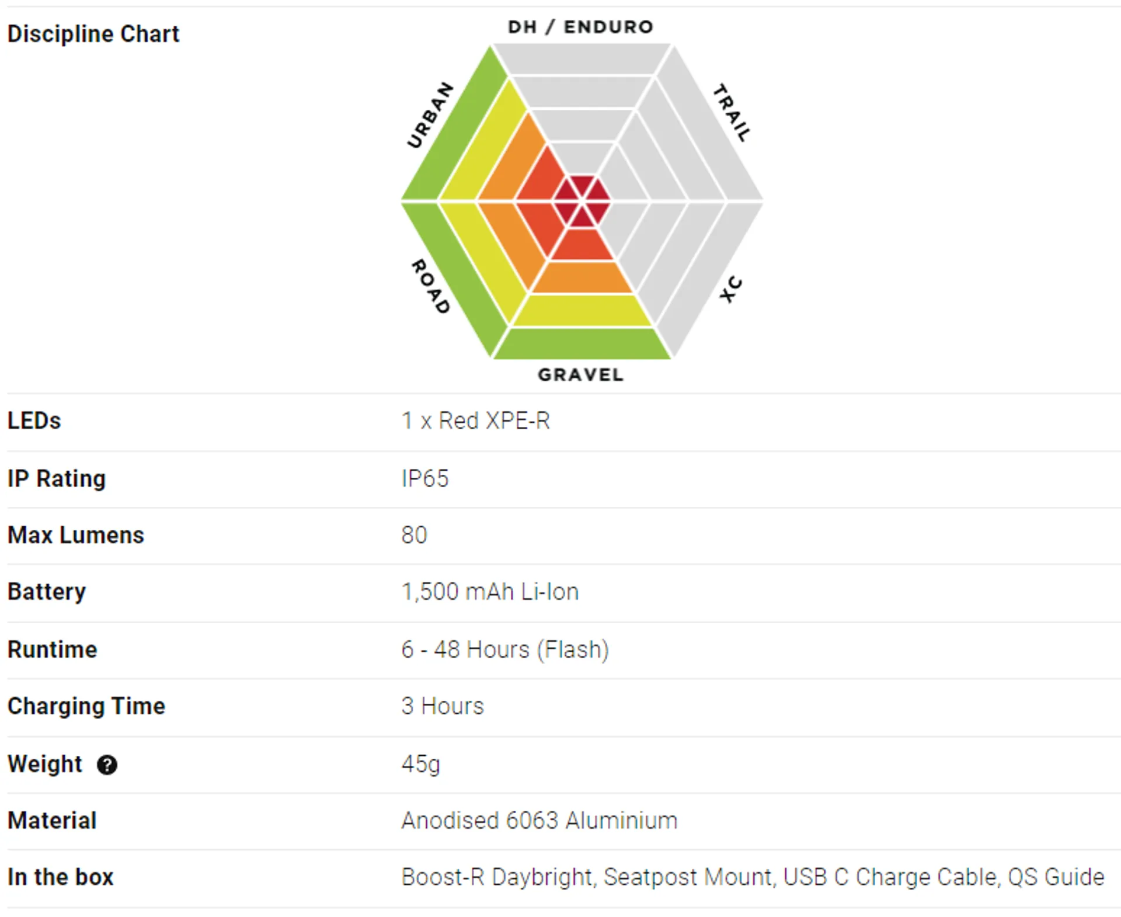Click the grey DH / Enduro outer segment
Viewport: 1121px width, 917px height.
click(x=582, y=59)
